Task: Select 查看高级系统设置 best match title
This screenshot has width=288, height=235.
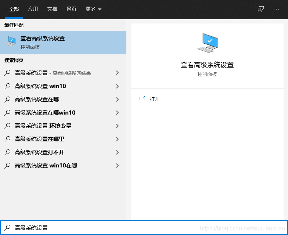Action: (x=43, y=38)
